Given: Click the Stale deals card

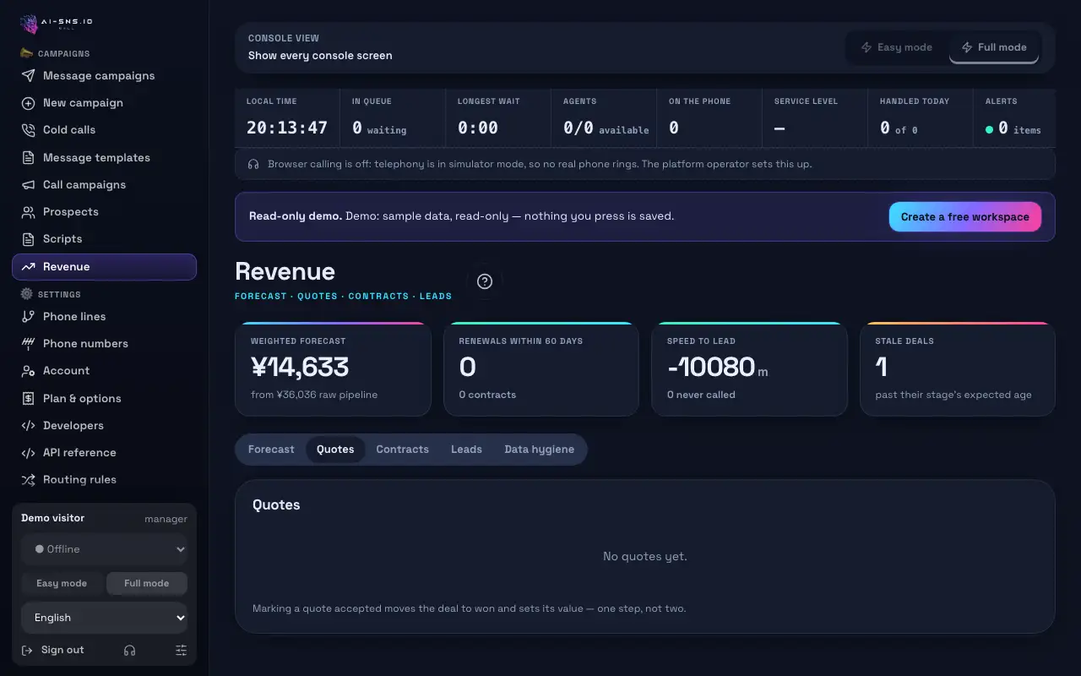Looking at the screenshot, I should click(958, 368).
